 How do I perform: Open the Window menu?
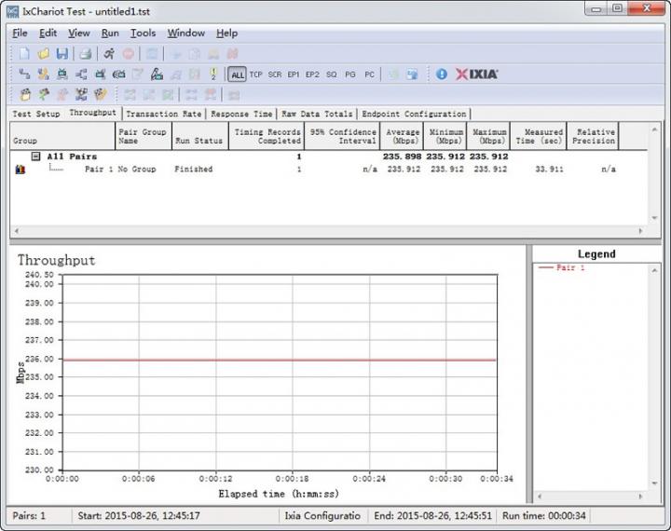point(185,33)
